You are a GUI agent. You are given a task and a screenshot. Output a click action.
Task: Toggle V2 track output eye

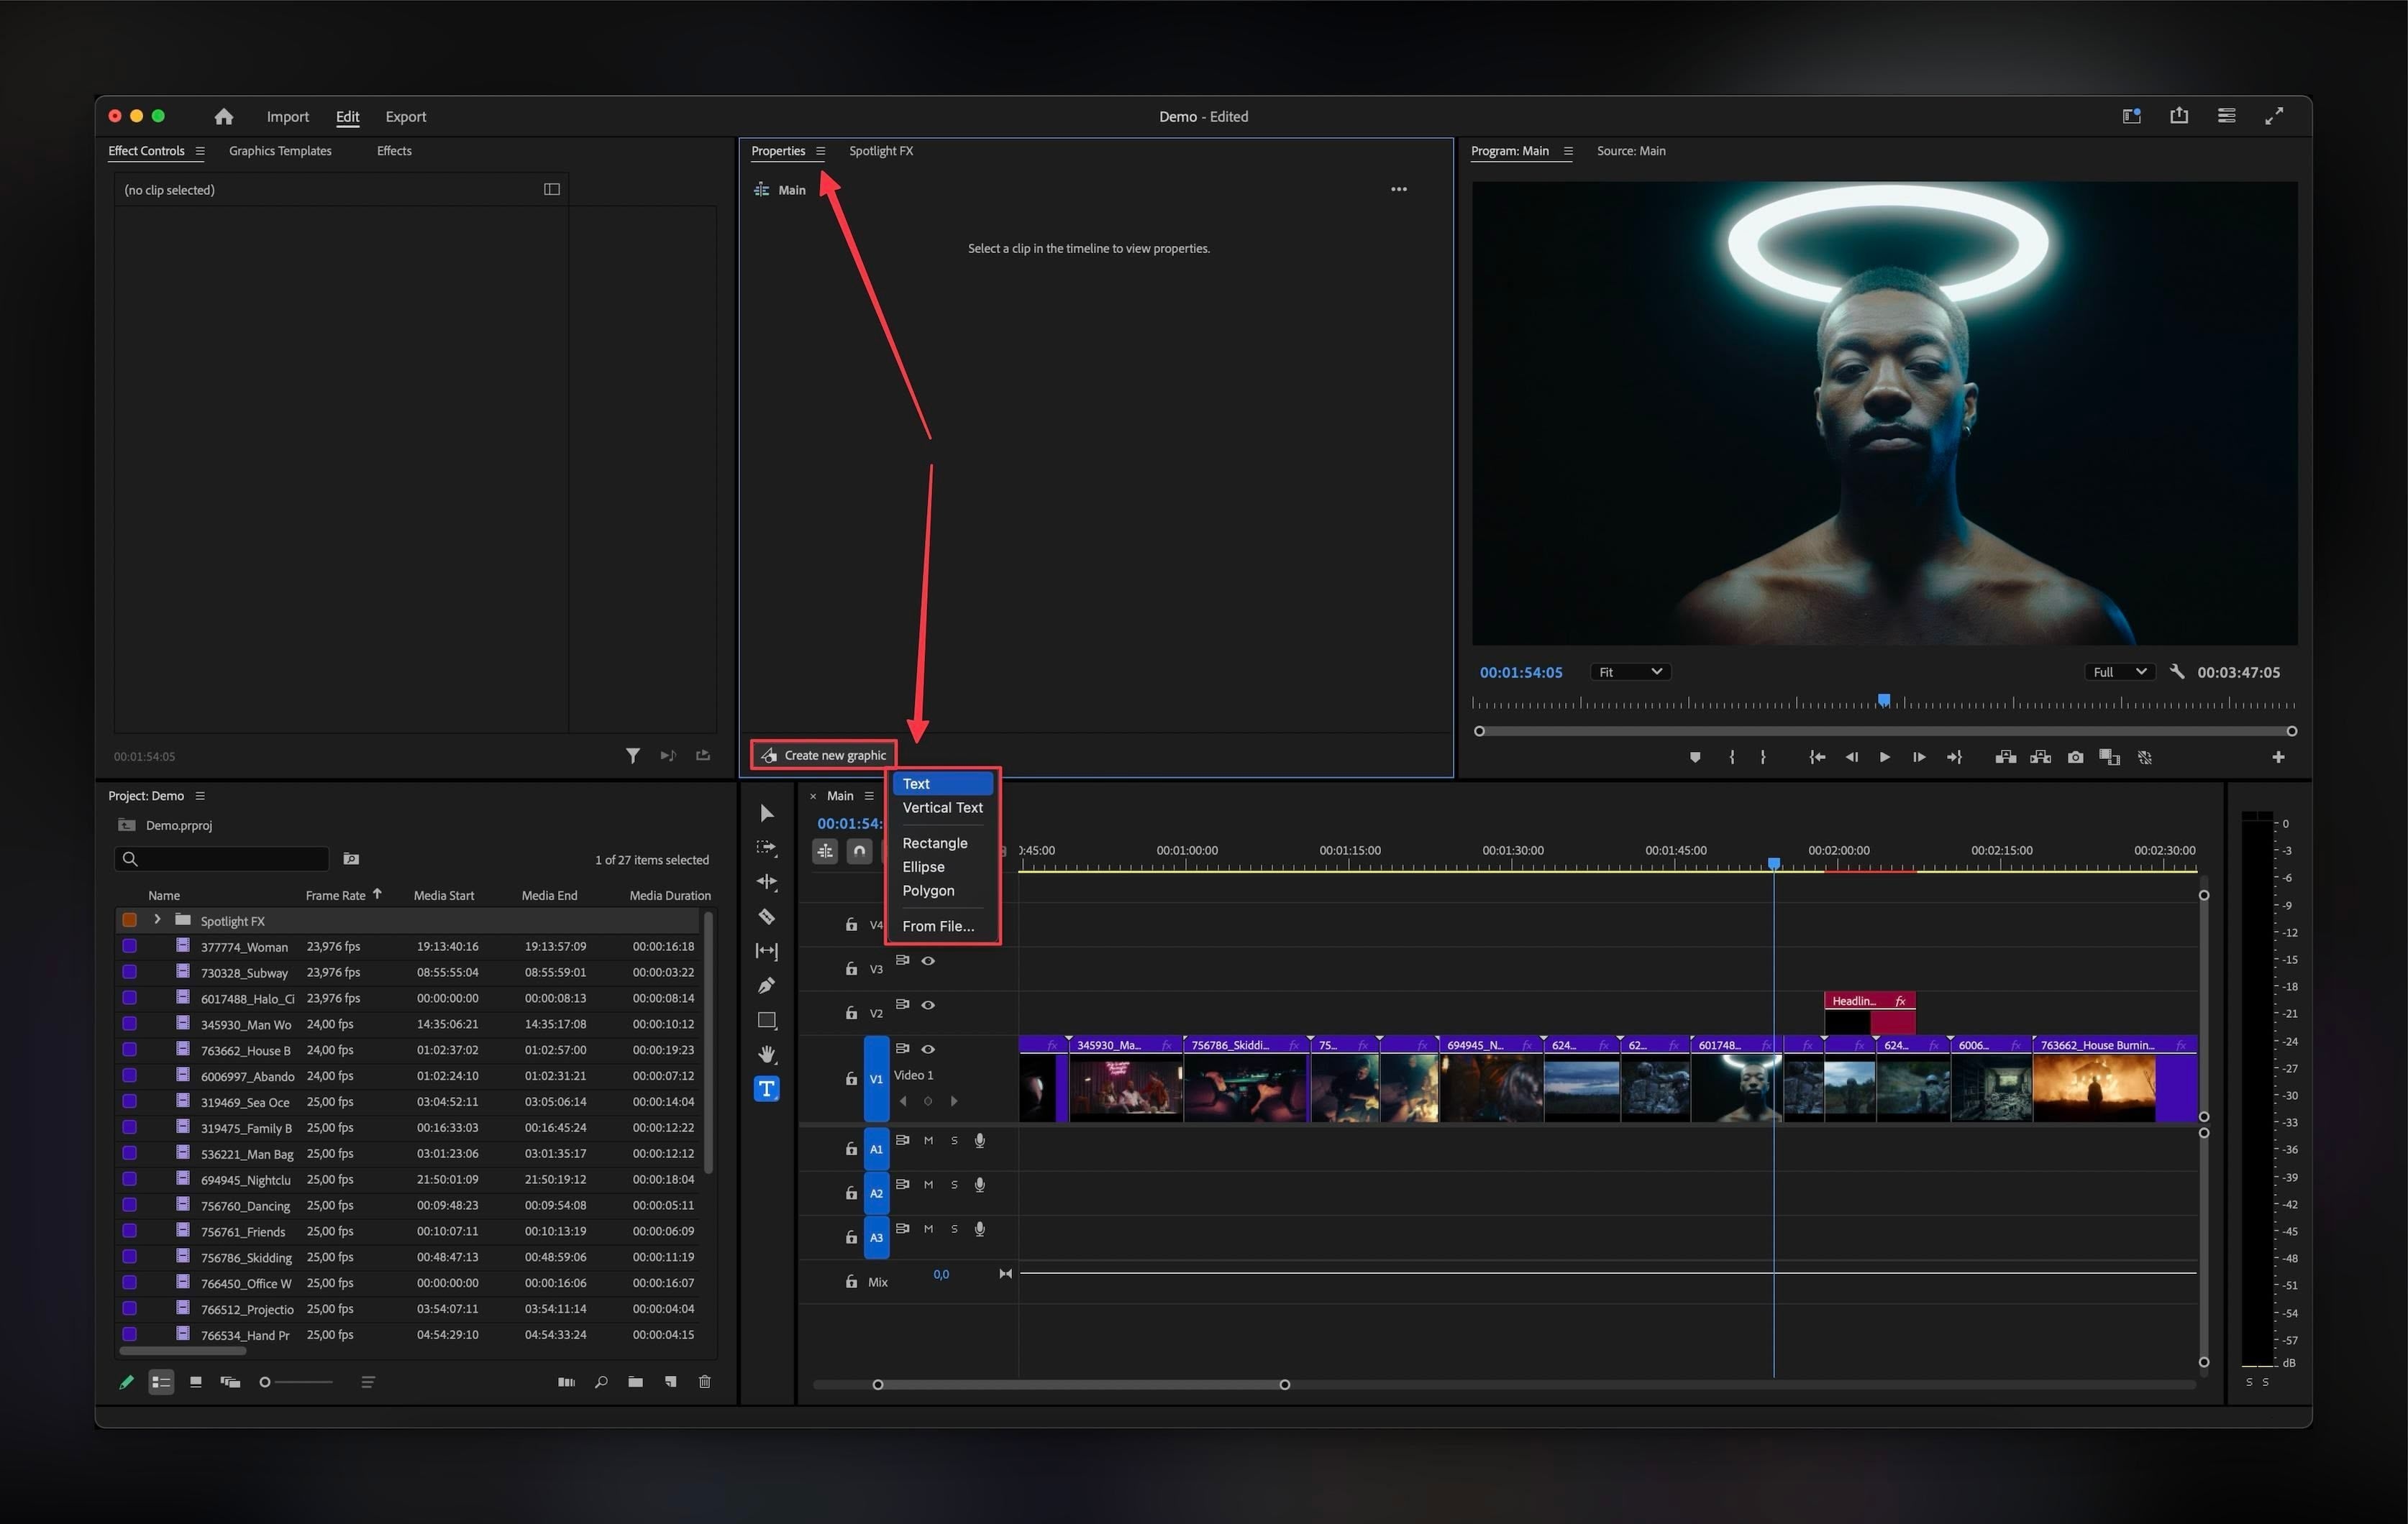928,1004
